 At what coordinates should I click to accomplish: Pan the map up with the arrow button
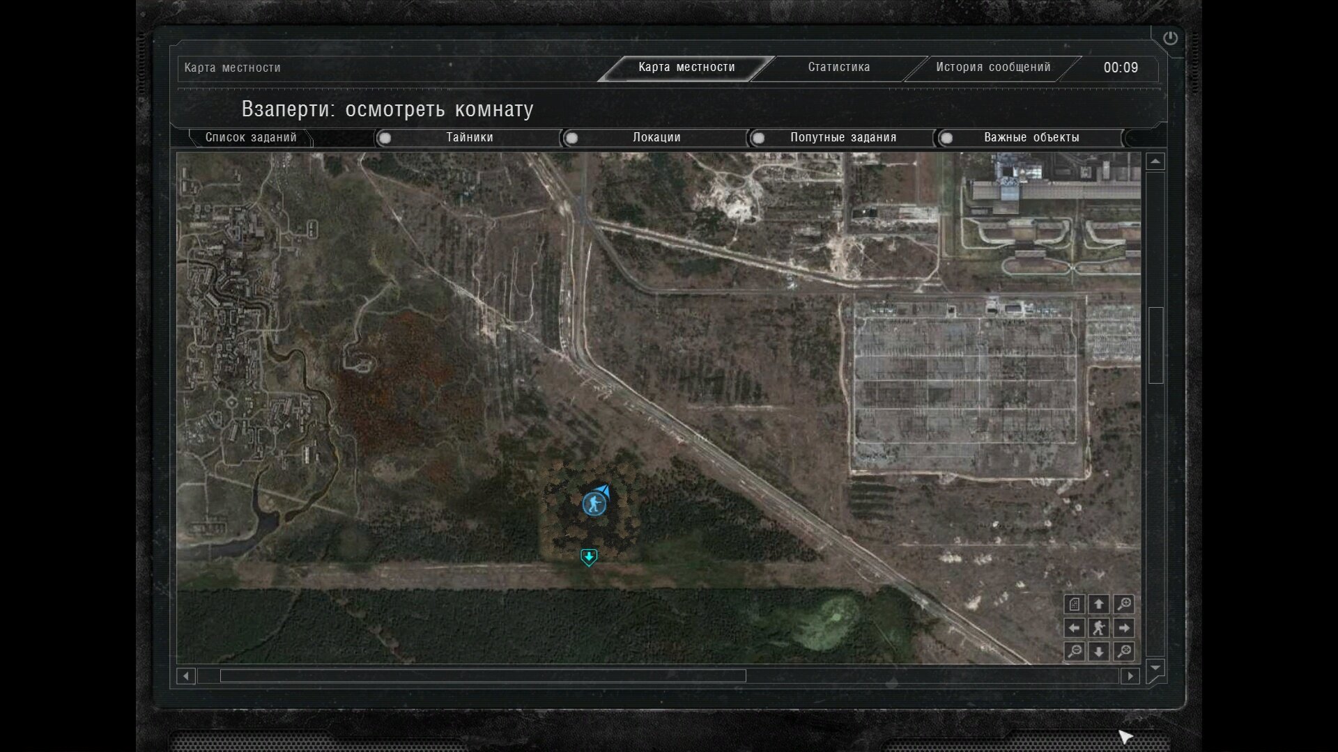coord(1099,604)
